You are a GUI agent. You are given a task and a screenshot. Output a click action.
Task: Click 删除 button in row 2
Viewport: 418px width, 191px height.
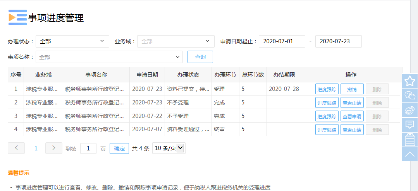click(377, 103)
